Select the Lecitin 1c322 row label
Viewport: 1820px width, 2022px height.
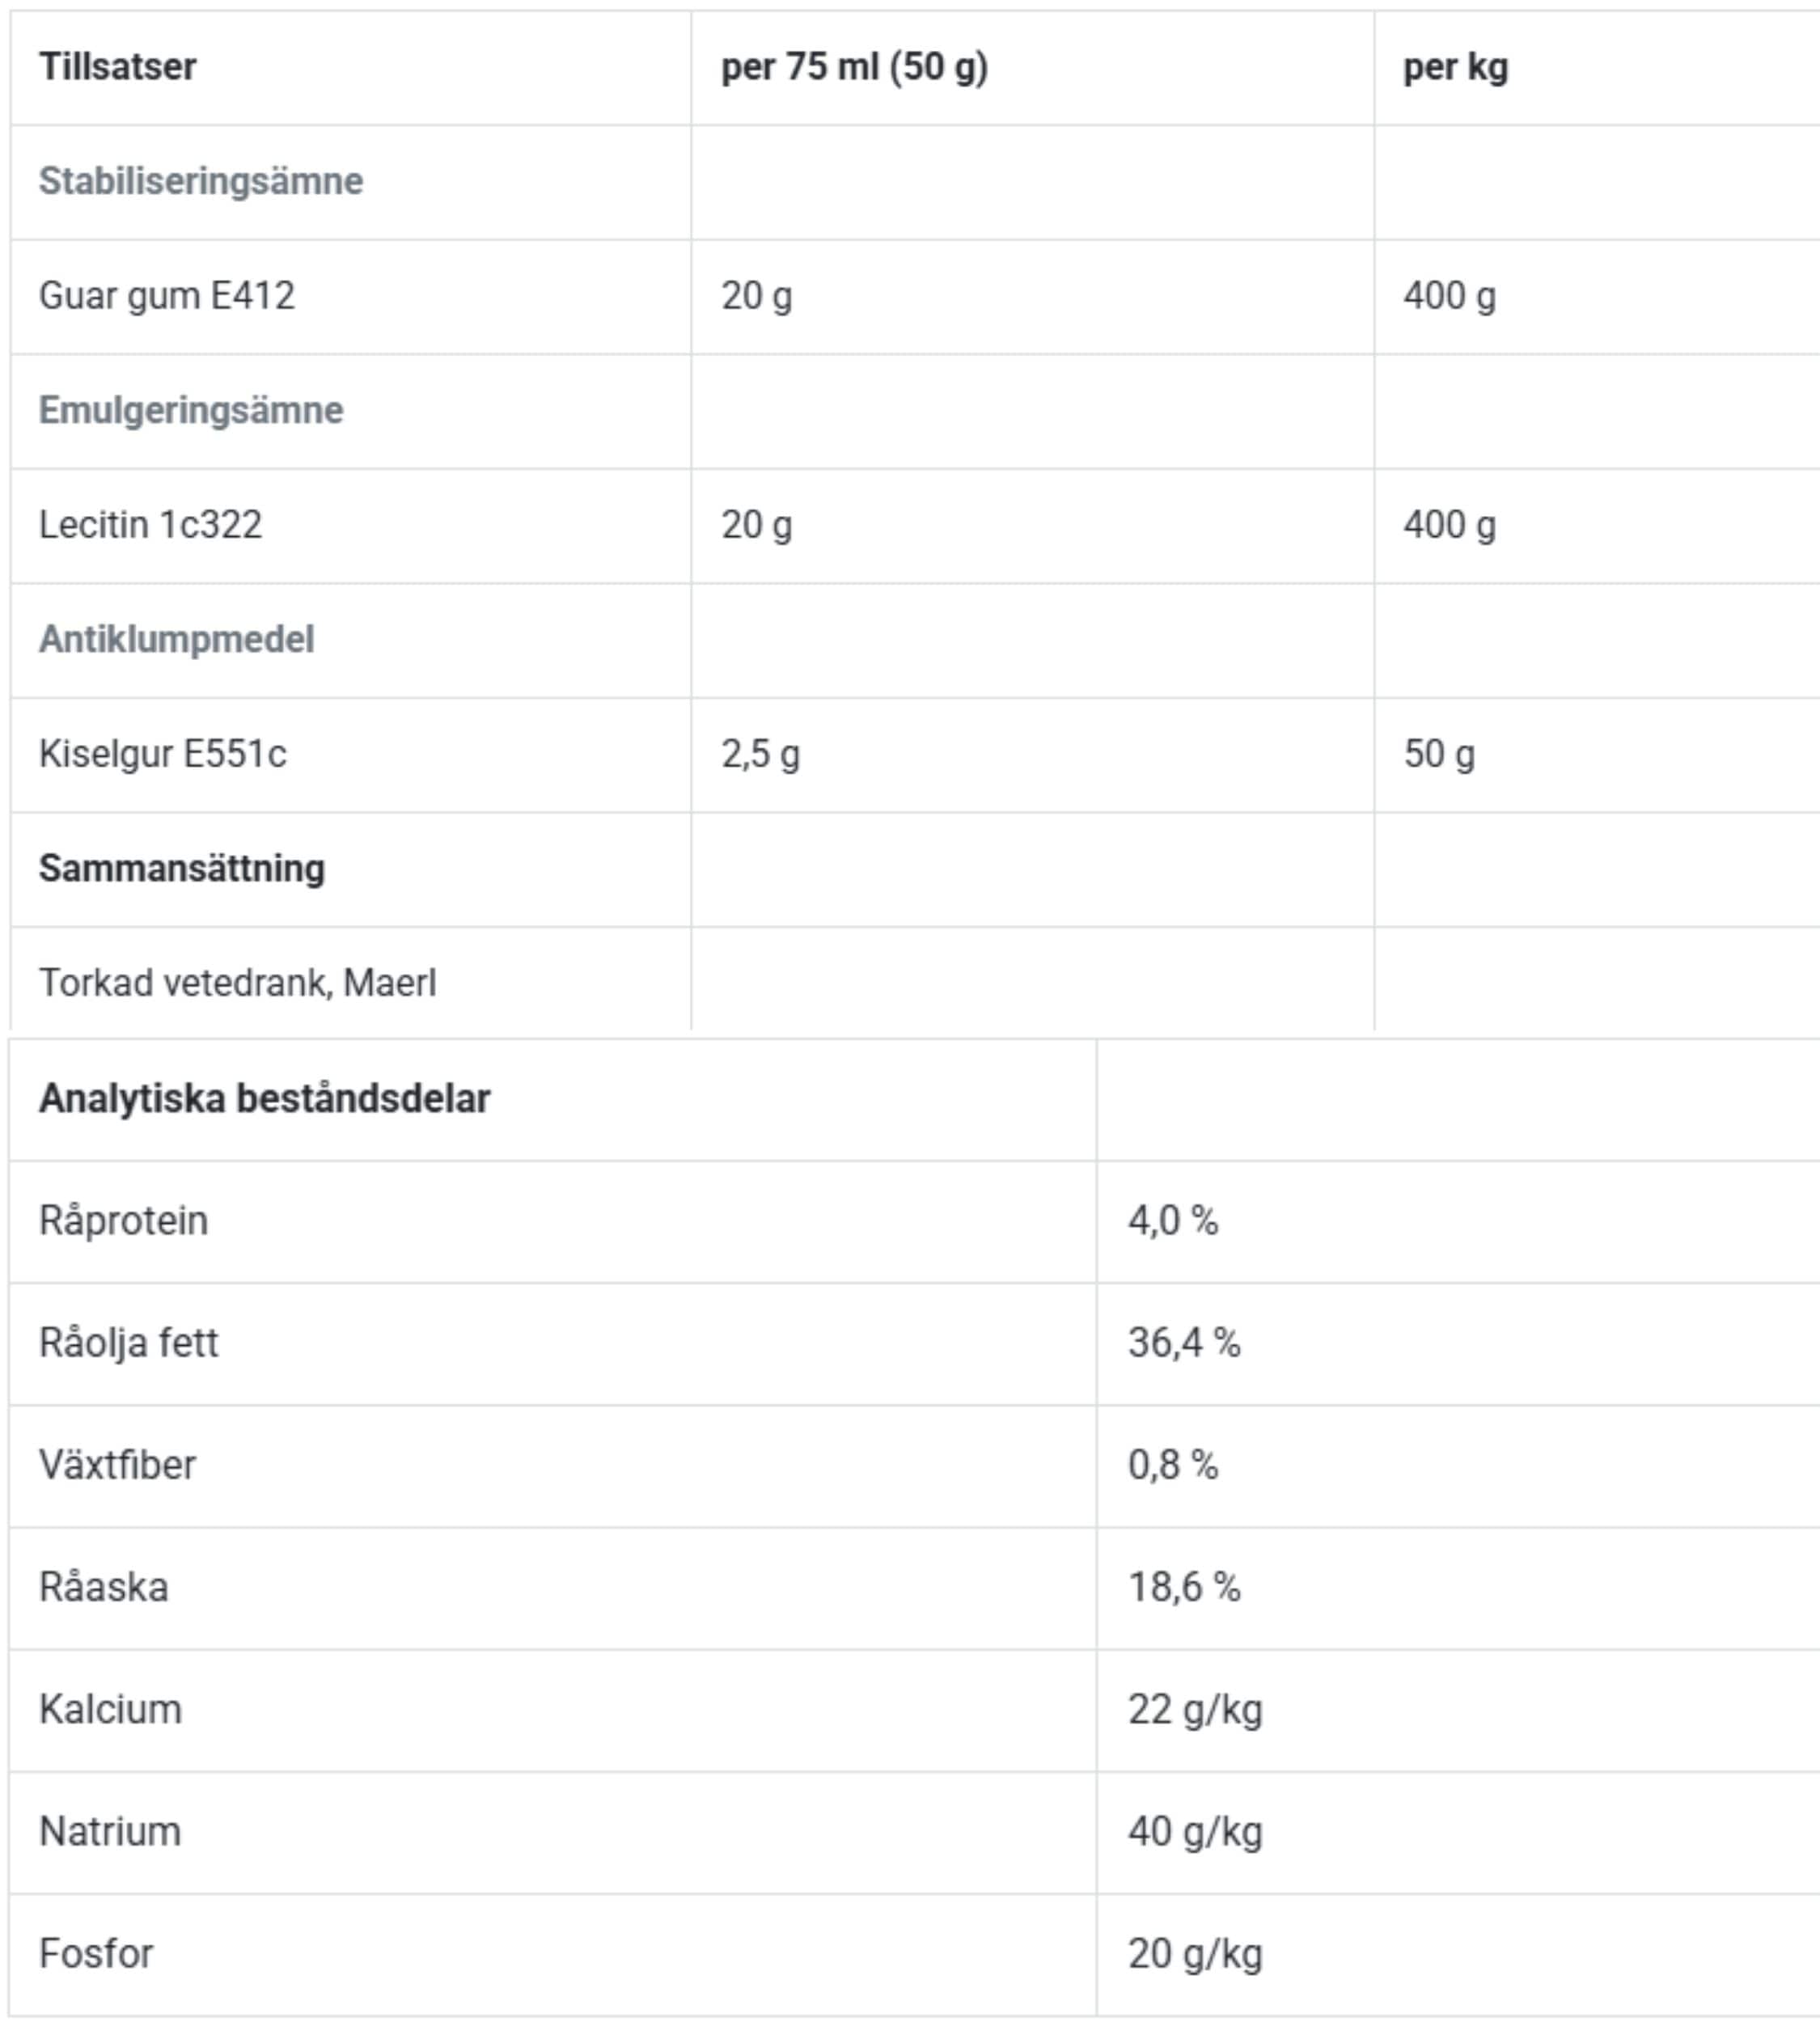click(150, 525)
